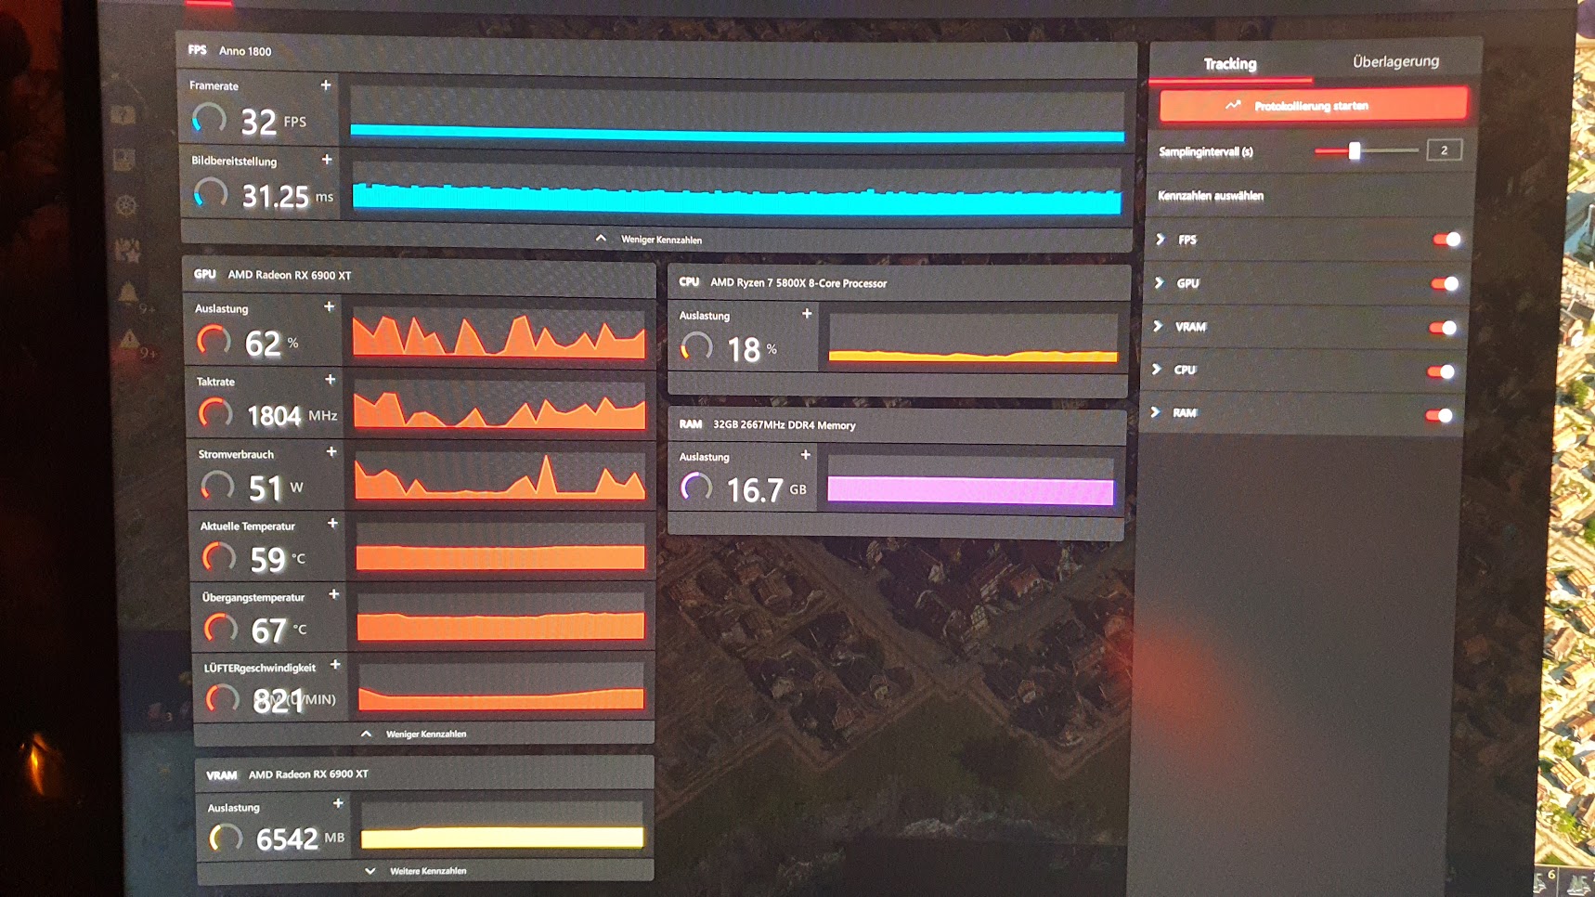1595x897 pixels.
Task: Click the VRAM Auslastung gauge dial
Action: point(226,838)
